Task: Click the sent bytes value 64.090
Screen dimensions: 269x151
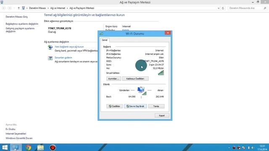Action: point(132,96)
